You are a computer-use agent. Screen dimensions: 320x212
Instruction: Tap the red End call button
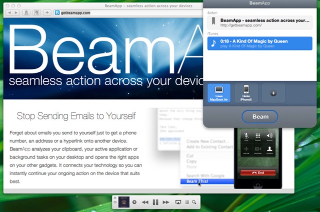click(x=258, y=173)
